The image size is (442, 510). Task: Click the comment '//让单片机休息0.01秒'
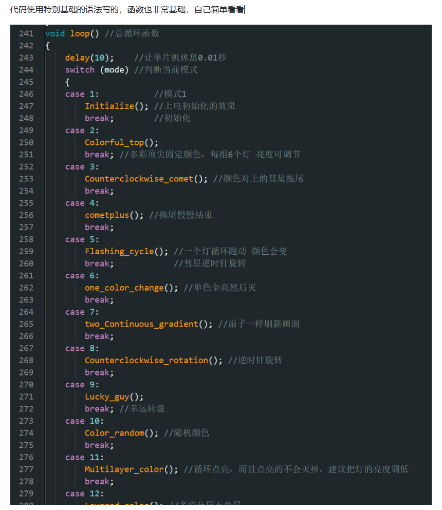click(x=180, y=58)
